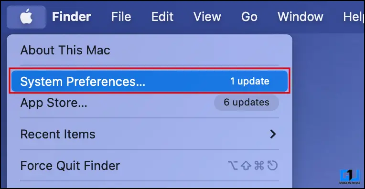The height and width of the screenshot is (189, 365).
Task: Open the View menu
Action: point(207,17)
